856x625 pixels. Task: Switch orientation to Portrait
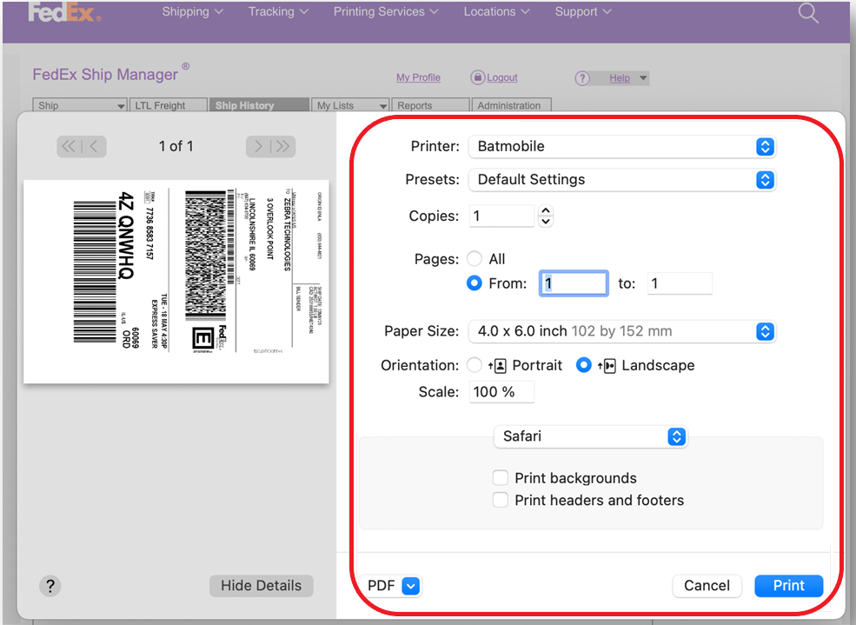point(474,365)
